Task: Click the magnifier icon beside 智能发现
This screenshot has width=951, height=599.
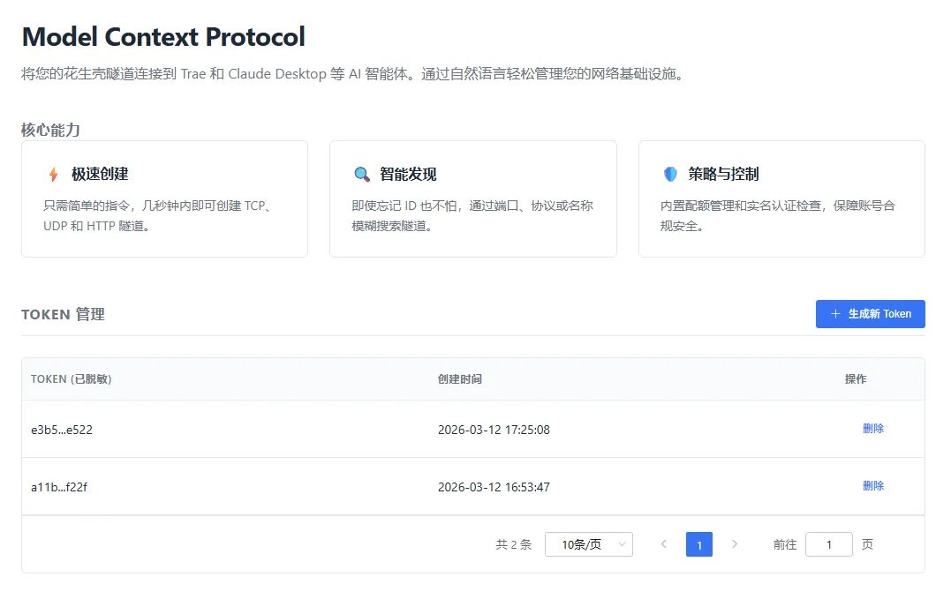Action: (x=361, y=175)
